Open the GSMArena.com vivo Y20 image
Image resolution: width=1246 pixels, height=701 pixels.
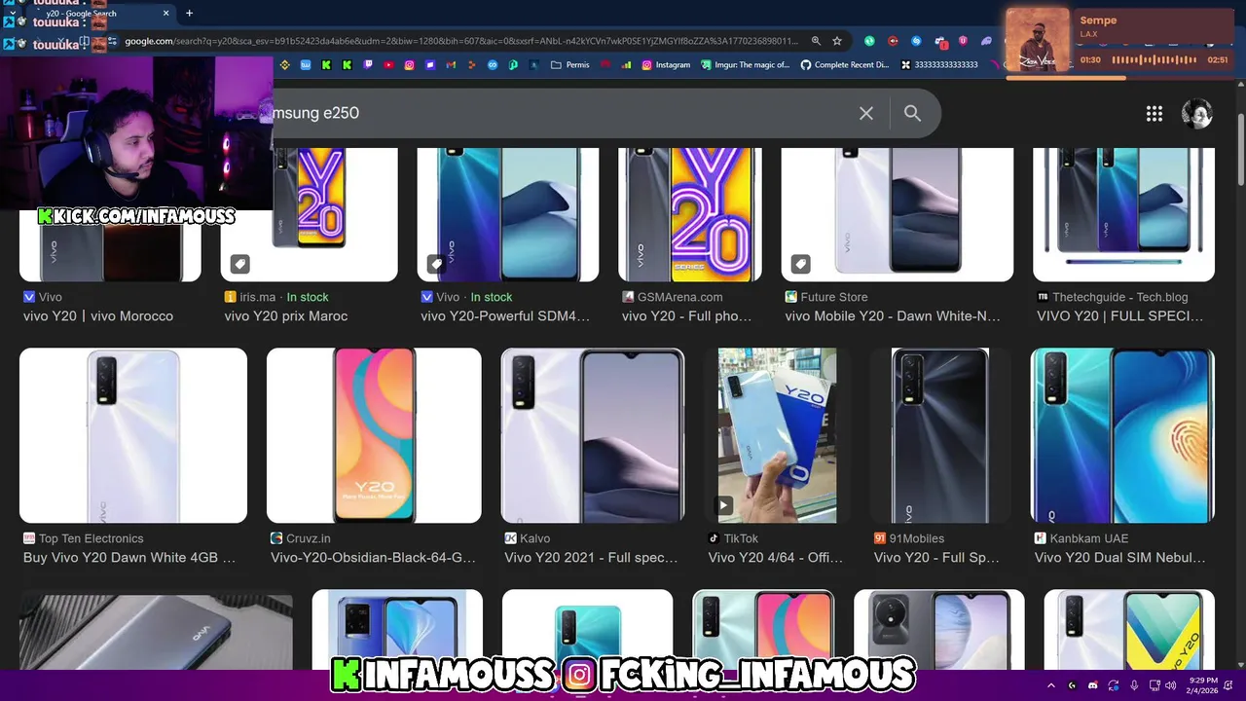pos(690,214)
